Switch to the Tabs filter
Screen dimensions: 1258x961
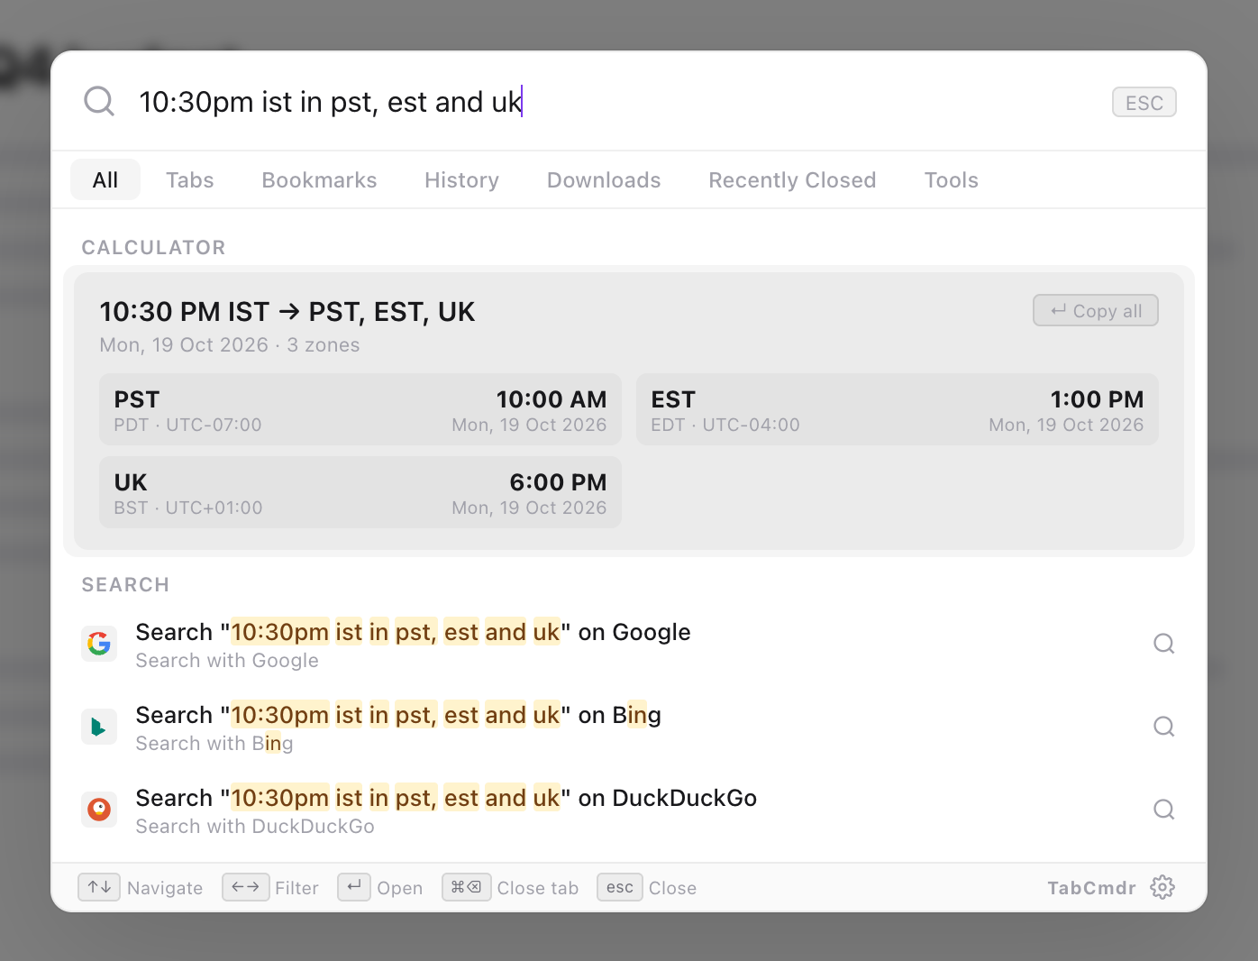[190, 179]
